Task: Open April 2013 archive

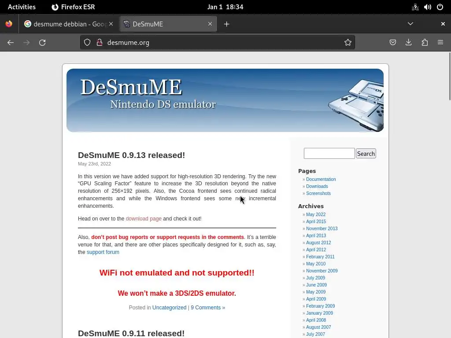Action: [x=316, y=235]
